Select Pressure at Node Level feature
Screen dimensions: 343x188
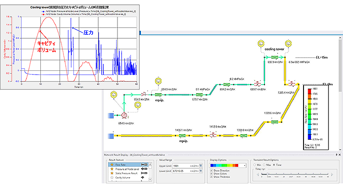[x=128, y=169]
